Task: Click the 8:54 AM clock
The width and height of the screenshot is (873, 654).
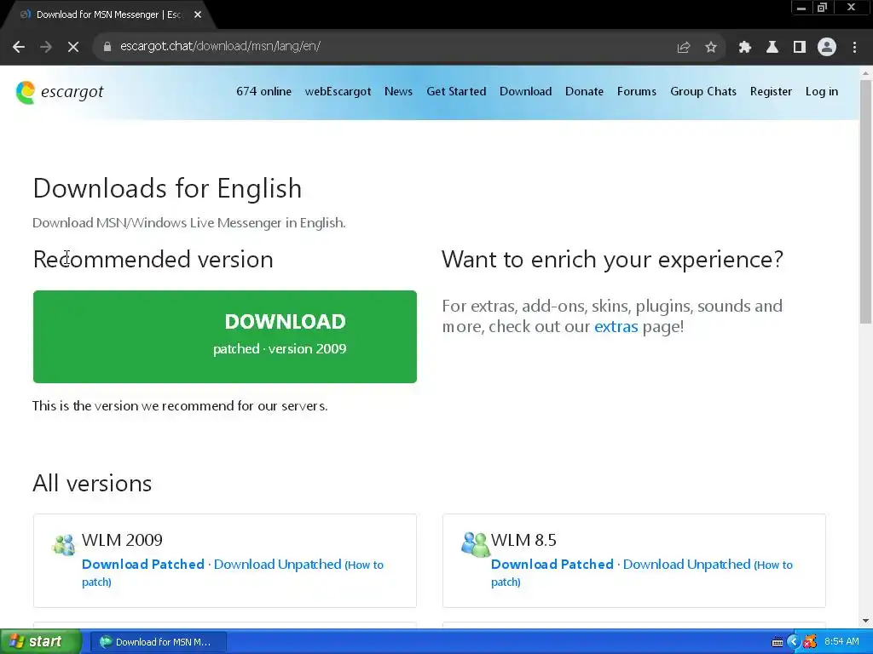Action: tap(841, 642)
